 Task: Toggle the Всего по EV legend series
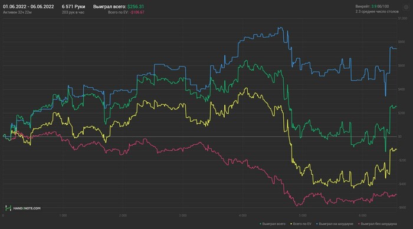tap(302, 224)
